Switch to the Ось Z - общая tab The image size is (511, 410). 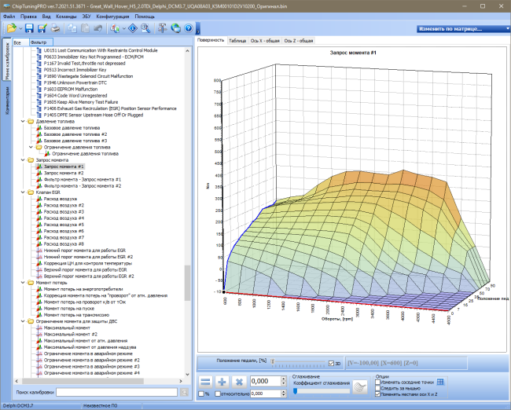pos(299,41)
